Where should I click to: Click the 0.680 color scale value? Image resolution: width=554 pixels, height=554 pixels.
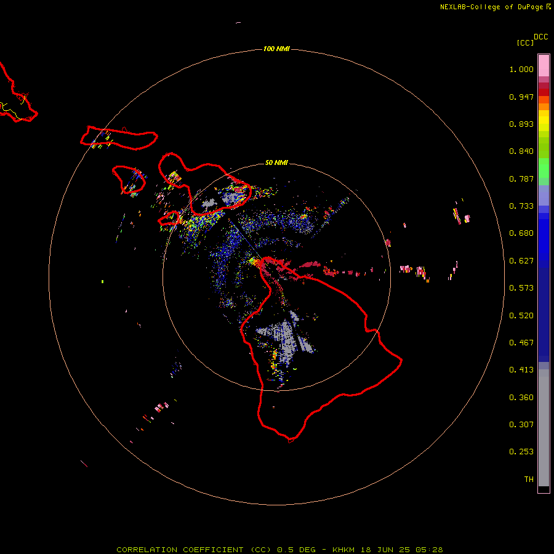click(521, 233)
